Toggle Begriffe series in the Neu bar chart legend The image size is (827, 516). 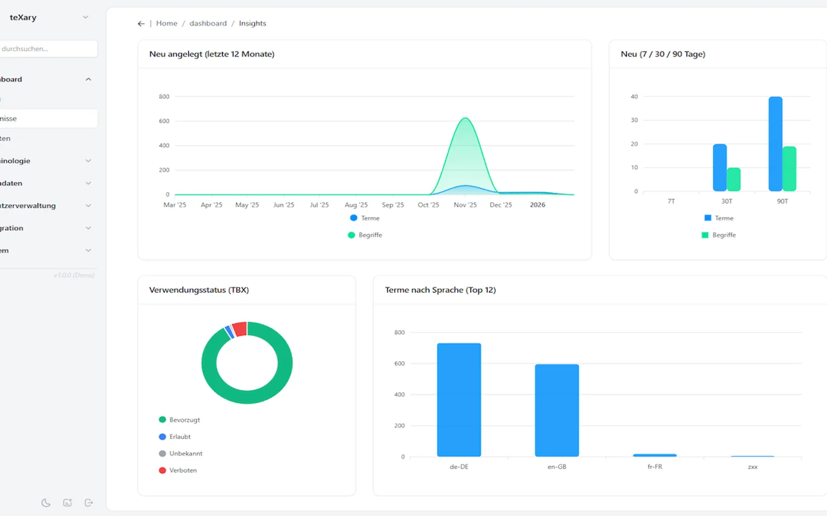[718, 235]
